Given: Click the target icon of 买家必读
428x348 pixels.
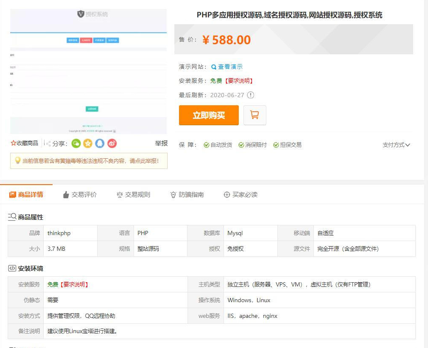Looking at the screenshot, I should (x=227, y=195).
